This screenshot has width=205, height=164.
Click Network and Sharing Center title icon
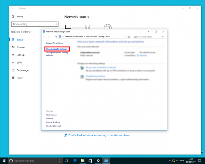point(44,31)
